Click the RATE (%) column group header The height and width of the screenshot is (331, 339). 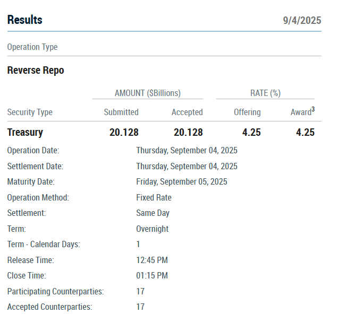(x=265, y=93)
